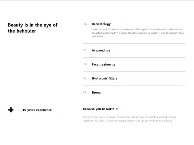Click the 10 years experience label
This screenshot has width=194, height=145.
coord(37,110)
